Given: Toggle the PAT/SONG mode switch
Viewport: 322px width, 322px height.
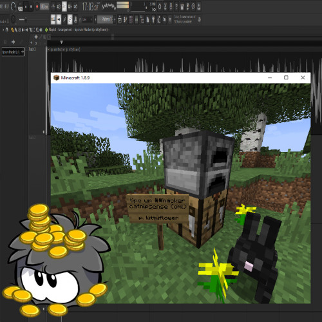Looking at the screenshot, I should pos(20,8).
